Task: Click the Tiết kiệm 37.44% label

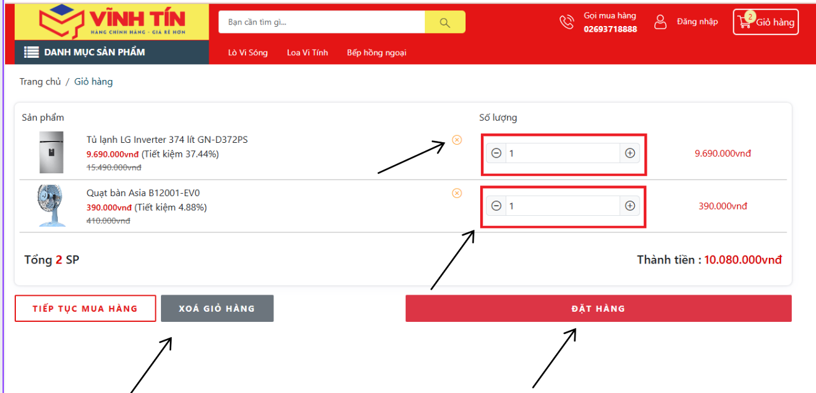Action: tap(180, 154)
